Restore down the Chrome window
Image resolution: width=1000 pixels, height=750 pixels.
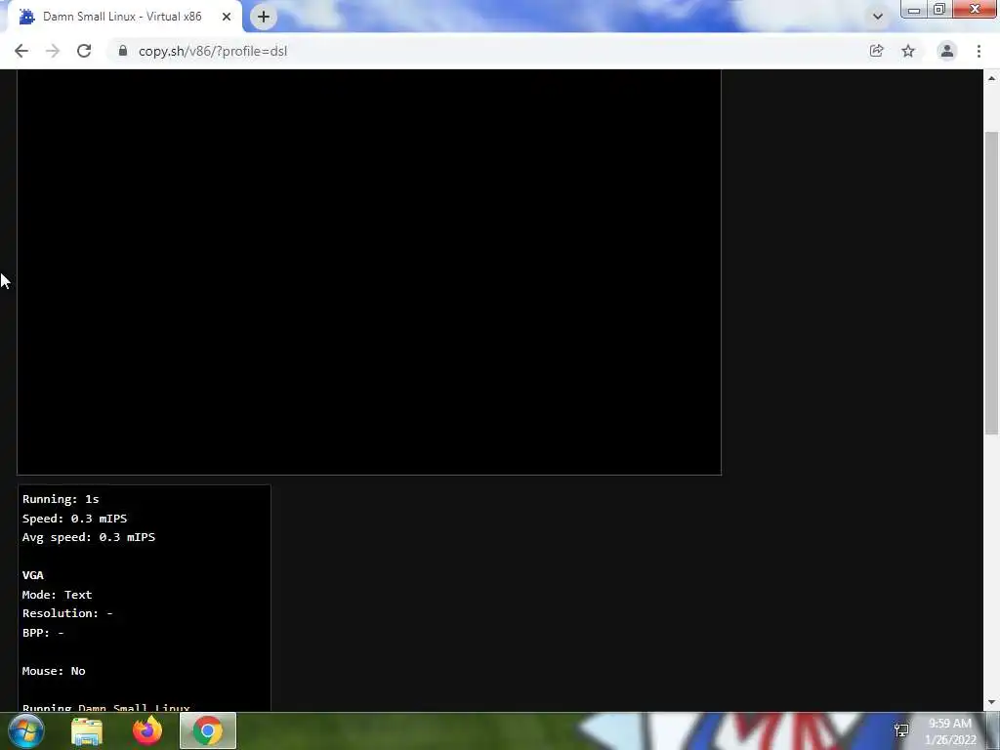(939, 9)
